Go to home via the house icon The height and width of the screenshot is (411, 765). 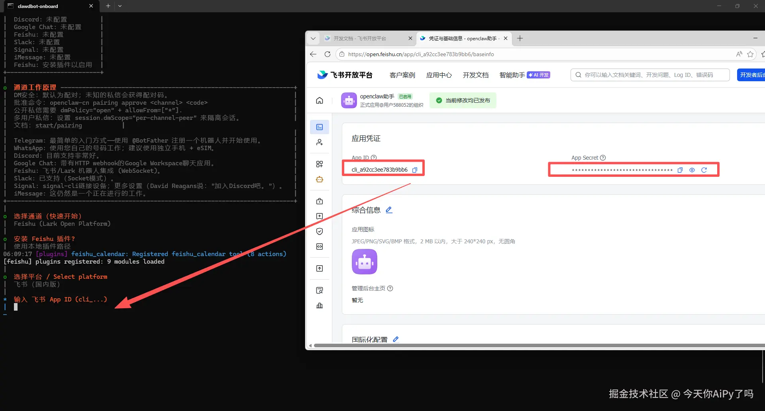pos(320,100)
